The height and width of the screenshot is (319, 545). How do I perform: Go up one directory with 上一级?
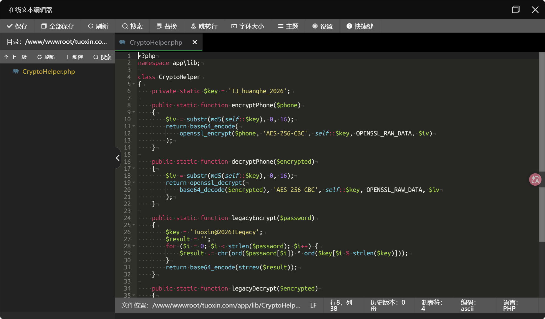click(x=16, y=57)
